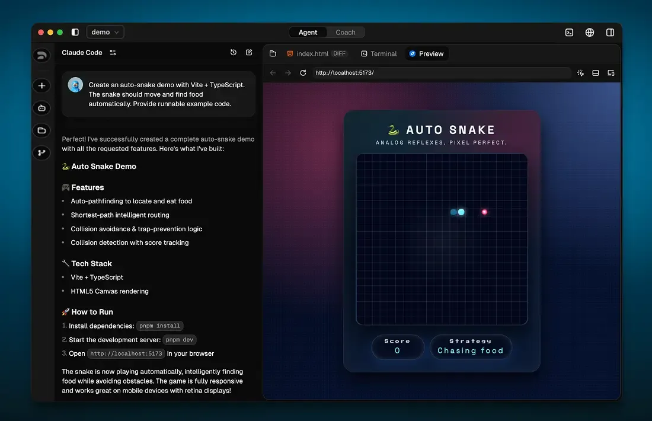Click the back navigation arrow in the preview

point(272,72)
